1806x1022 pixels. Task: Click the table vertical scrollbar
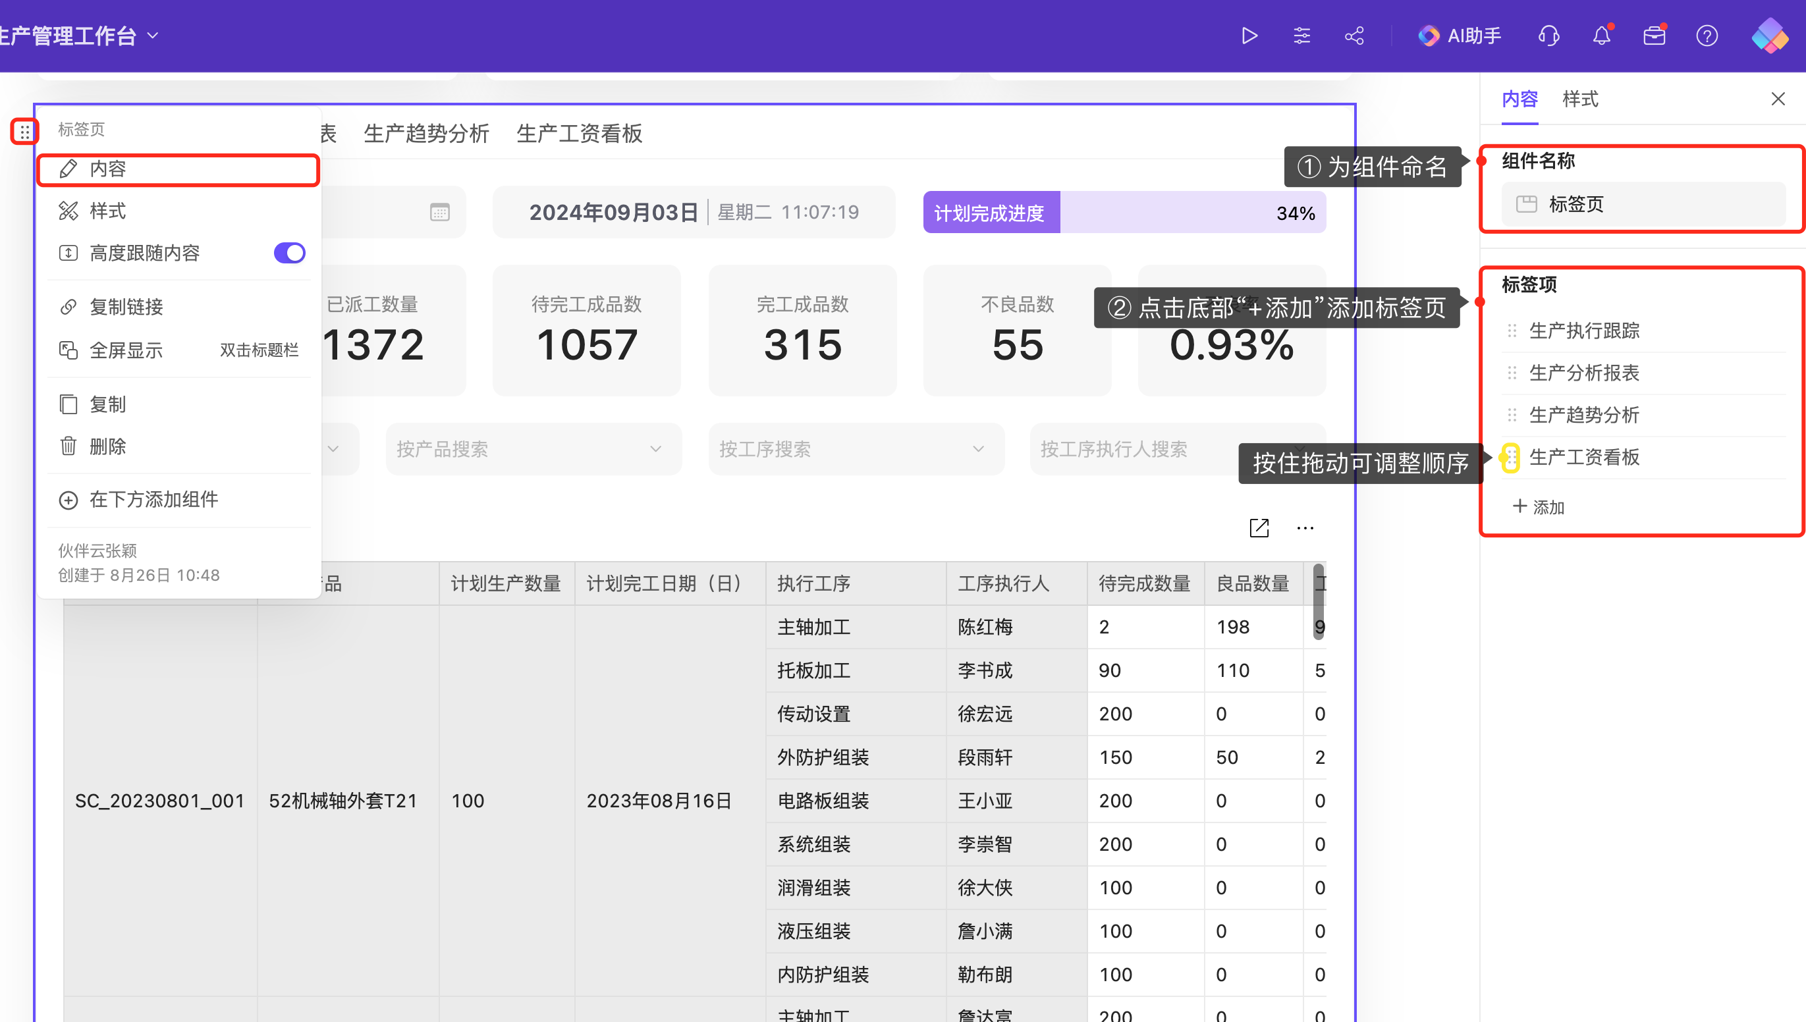point(1319,602)
